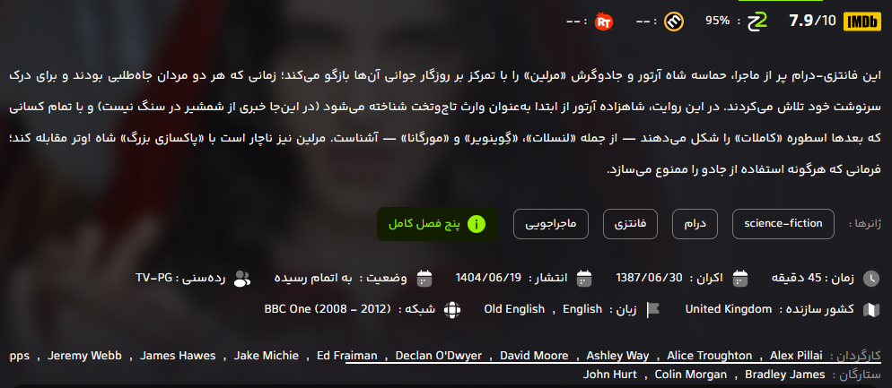
Task: Click the IMDb logo badge
Action: [x=861, y=22]
